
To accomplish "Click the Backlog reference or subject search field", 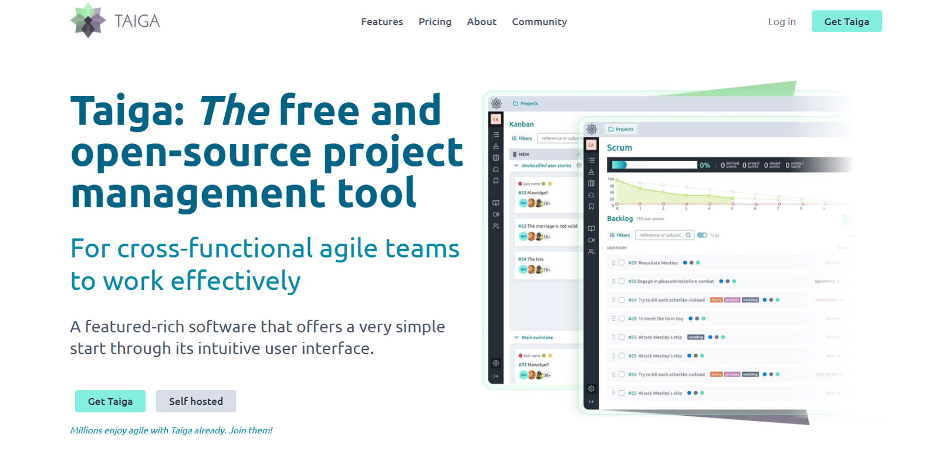I will (x=664, y=235).
